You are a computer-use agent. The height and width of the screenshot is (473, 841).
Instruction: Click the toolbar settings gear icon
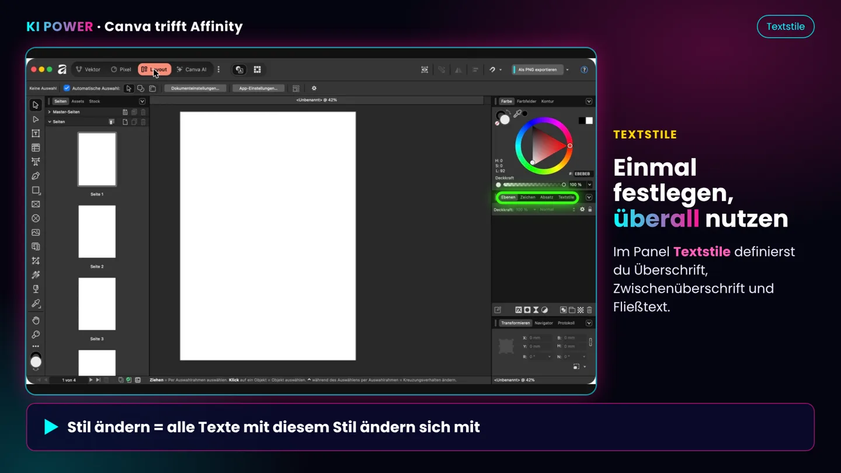314,89
